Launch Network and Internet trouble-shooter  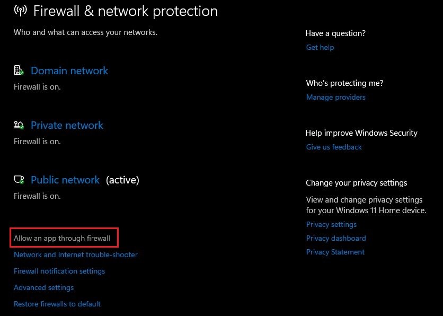(76, 254)
